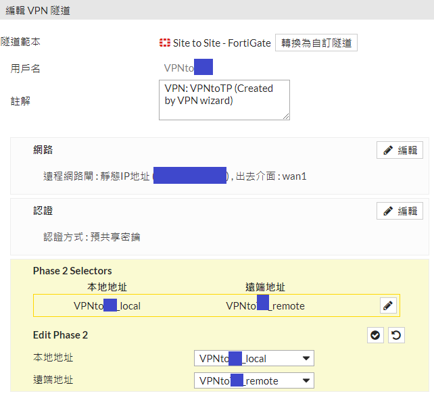Edit the Phase 2 selector row via pencil
The image size is (434, 398).
click(388, 305)
